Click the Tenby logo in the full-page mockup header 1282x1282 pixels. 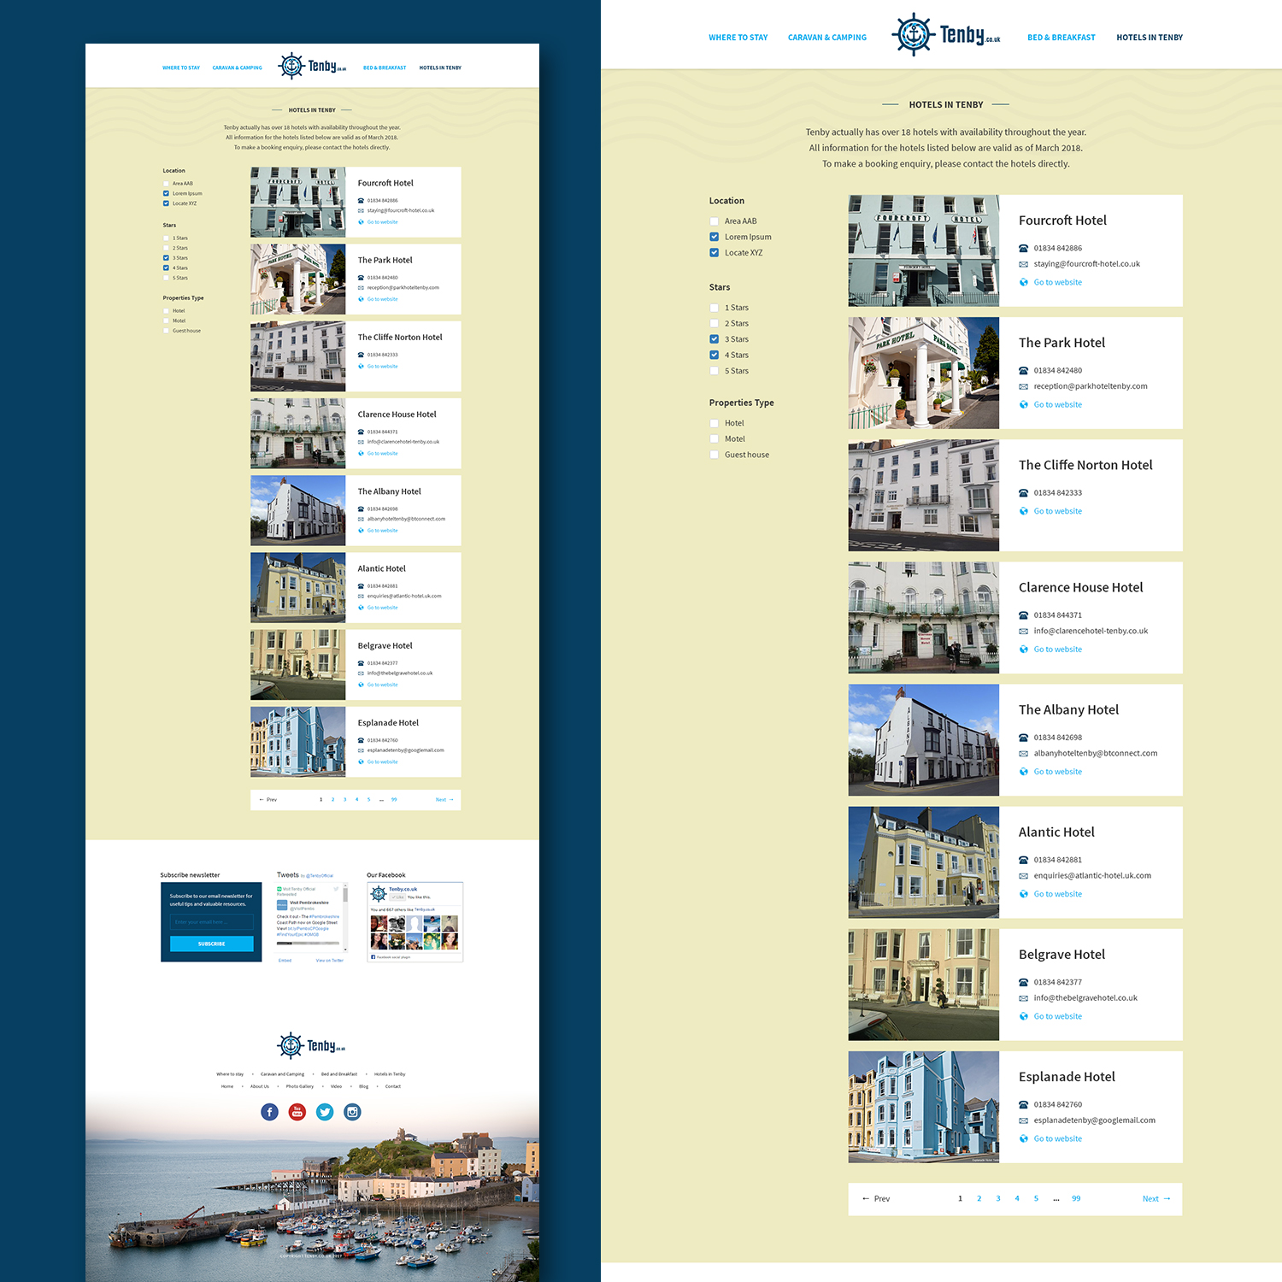tap(312, 66)
